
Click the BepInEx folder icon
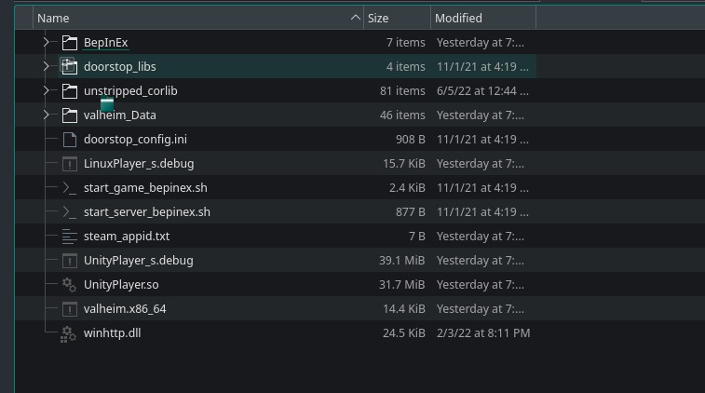[x=70, y=42]
